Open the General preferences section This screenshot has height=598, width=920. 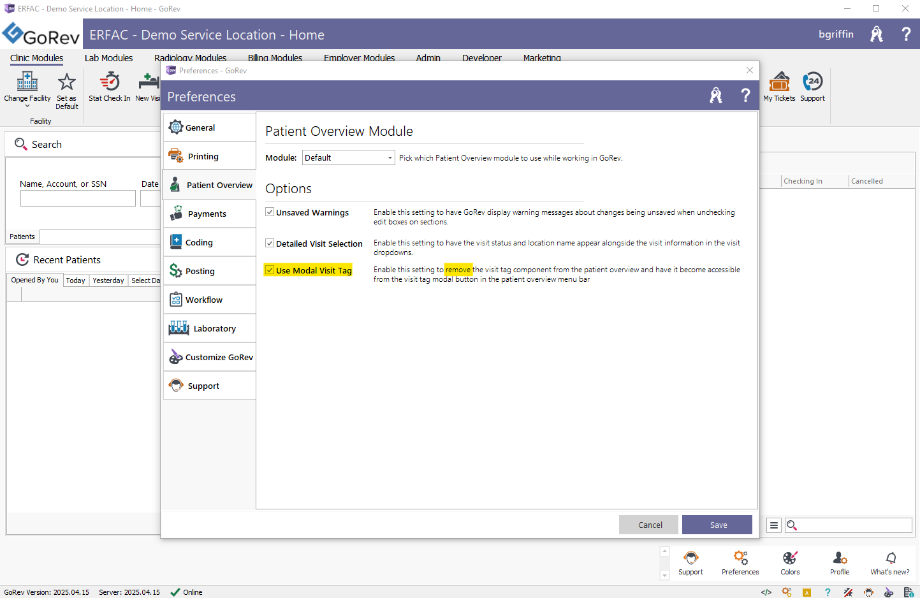[x=209, y=128]
